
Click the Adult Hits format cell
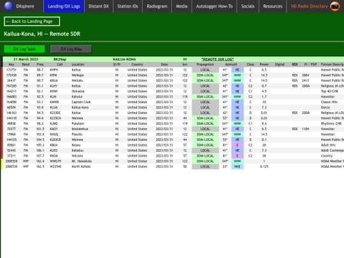(x=328, y=145)
